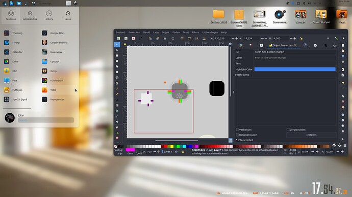Open the Uitbreidingen menu
The image size is (352, 197).
point(210,32)
